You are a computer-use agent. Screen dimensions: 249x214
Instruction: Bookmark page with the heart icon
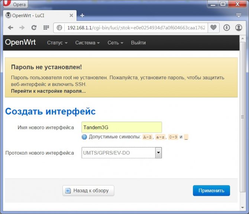(213, 27)
